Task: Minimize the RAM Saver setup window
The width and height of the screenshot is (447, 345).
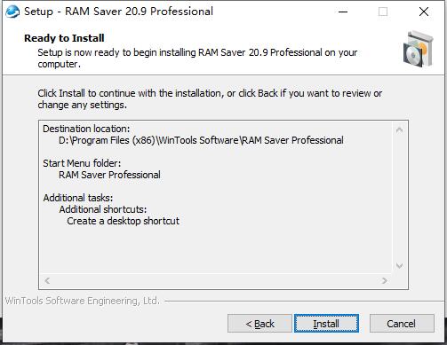Action: coord(343,12)
